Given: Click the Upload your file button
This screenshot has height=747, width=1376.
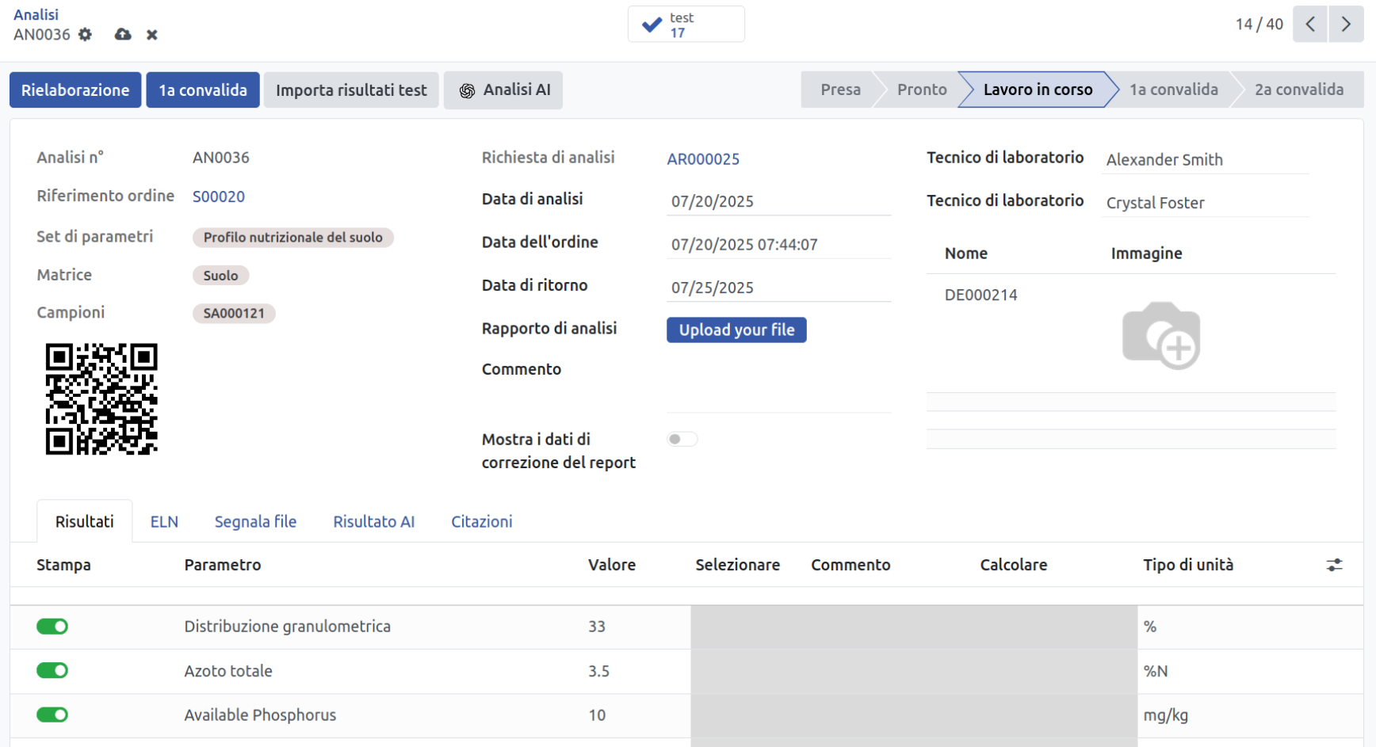Looking at the screenshot, I should point(736,330).
